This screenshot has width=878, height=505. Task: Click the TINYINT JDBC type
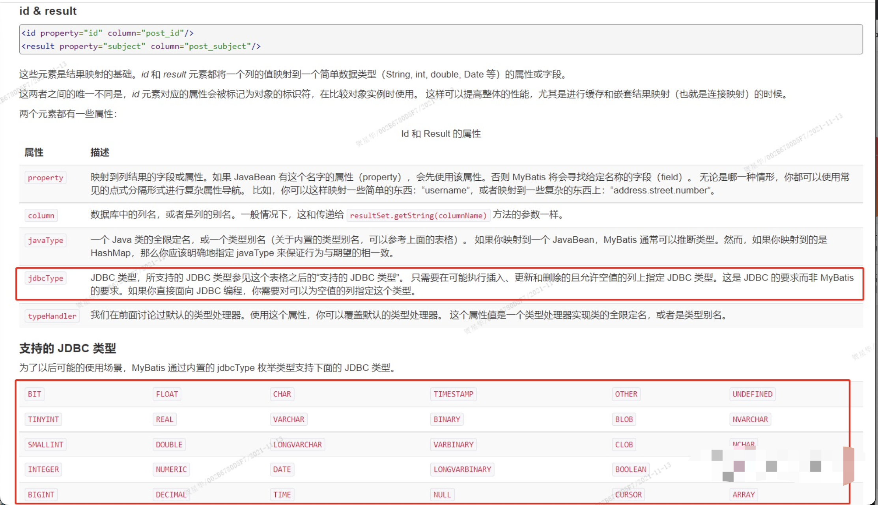pos(43,419)
